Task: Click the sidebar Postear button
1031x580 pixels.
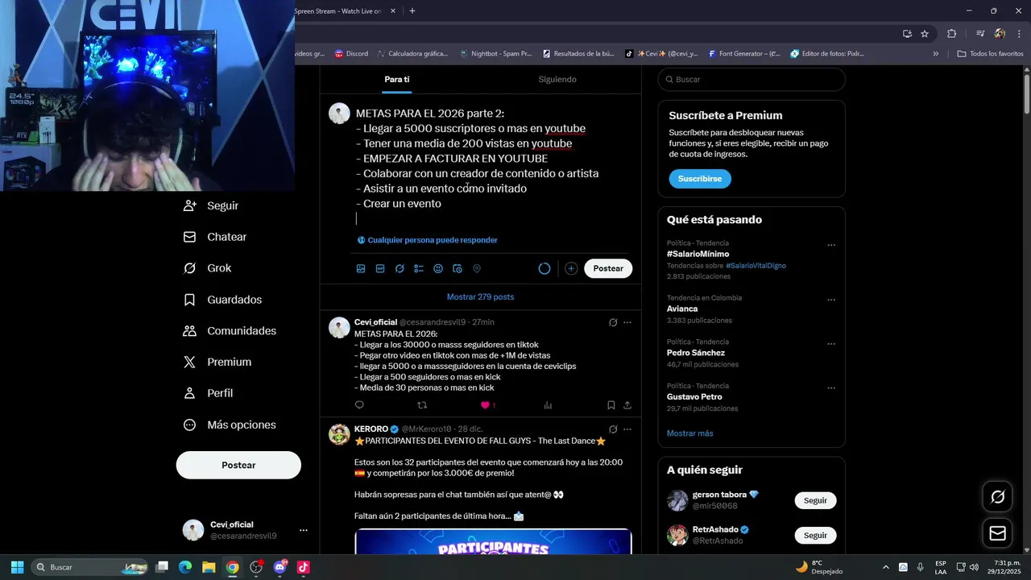Action: 238,465
